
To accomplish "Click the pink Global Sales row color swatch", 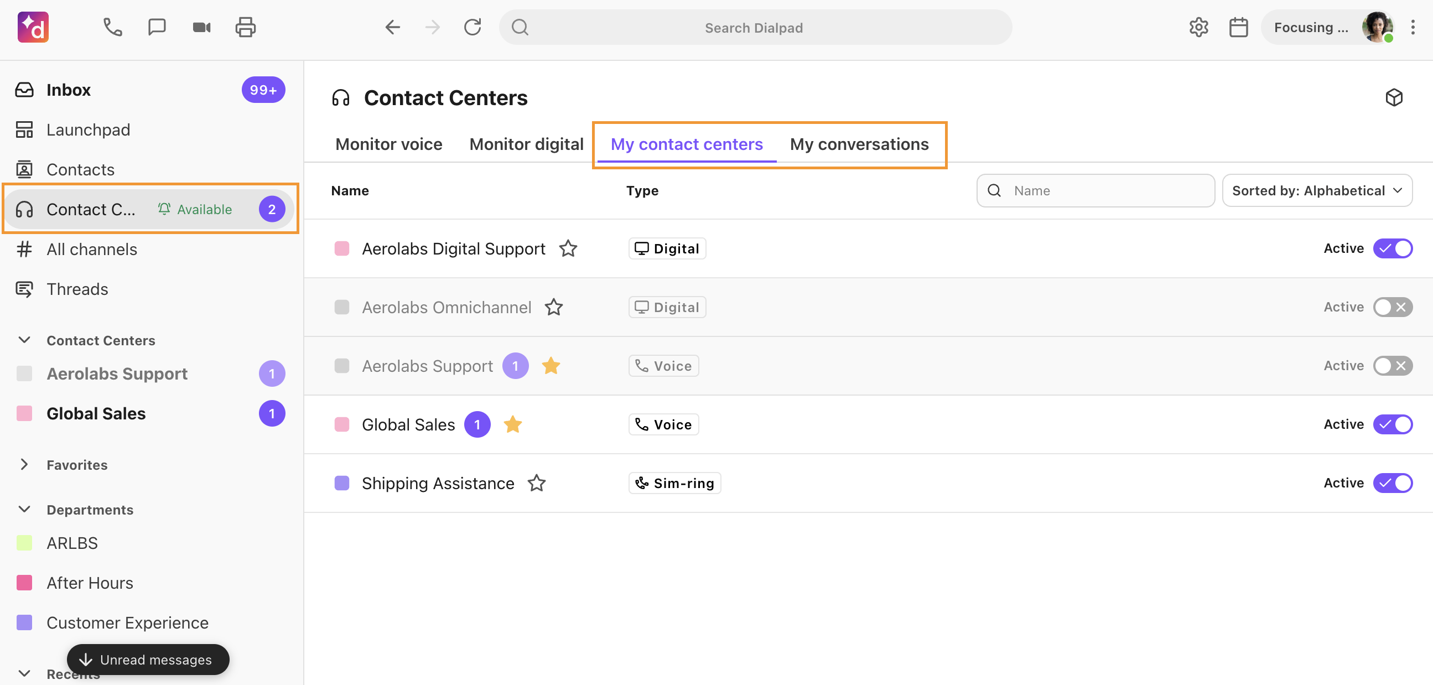I will pos(341,424).
